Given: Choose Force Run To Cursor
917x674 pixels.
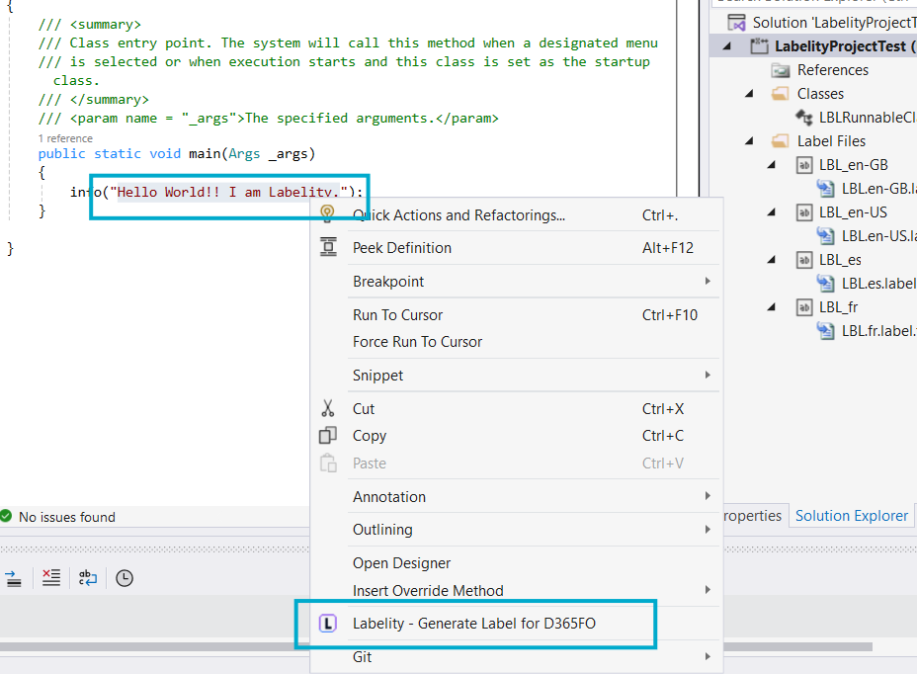Looking at the screenshot, I should tap(517, 342).
